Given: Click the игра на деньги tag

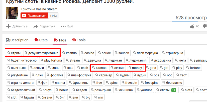Looking at the screenshot, I should [20, 83].
